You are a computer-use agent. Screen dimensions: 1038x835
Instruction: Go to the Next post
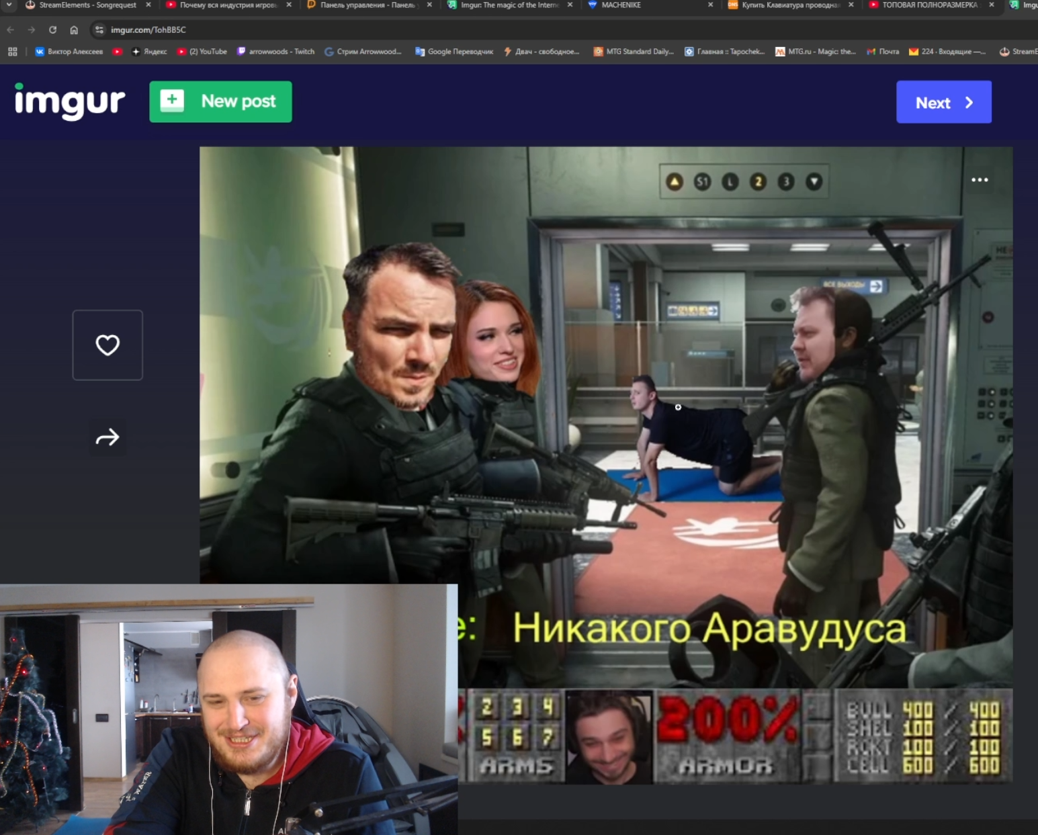(943, 102)
